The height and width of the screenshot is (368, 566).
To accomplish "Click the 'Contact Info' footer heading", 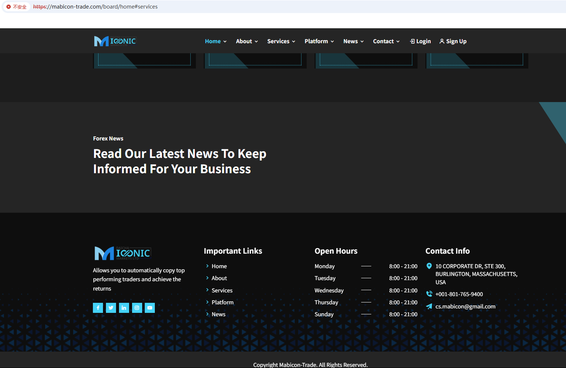I will pyautogui.click(x=448, y=251).
